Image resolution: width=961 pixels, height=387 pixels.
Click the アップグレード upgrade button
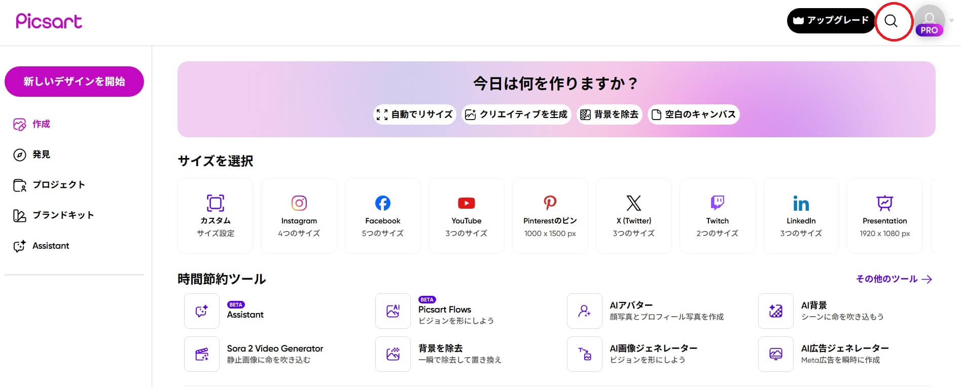(831, 21)
